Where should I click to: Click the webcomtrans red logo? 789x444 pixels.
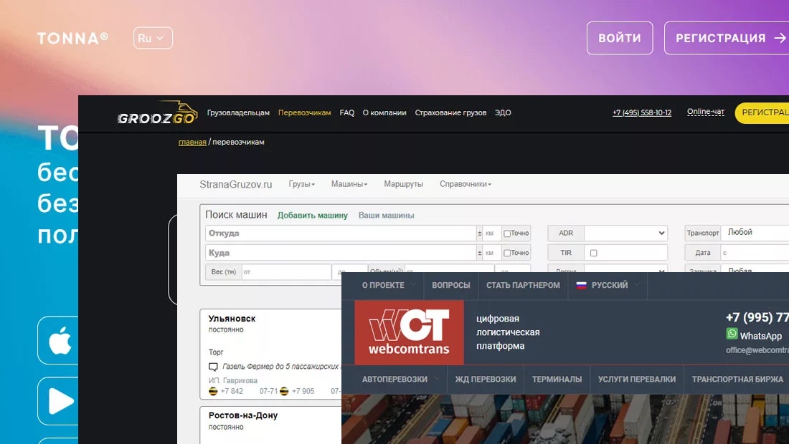coord(409,332)
